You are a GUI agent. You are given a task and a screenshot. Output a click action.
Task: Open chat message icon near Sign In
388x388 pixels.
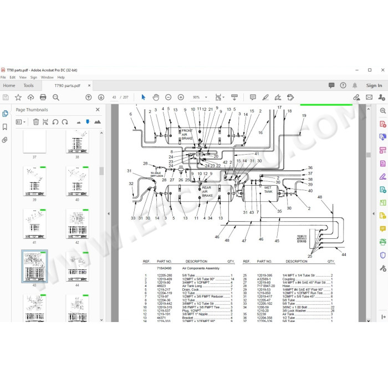[x=331, y=85]
